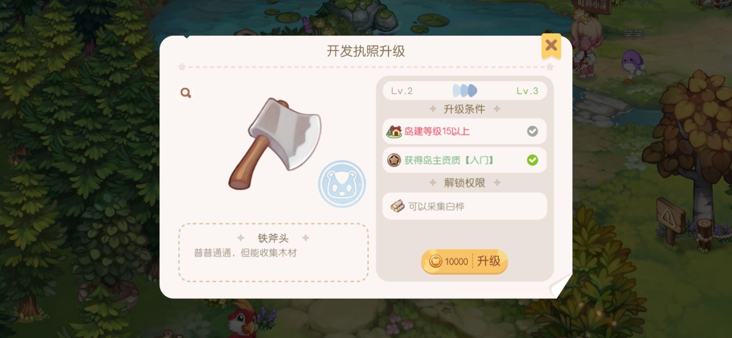732x338 pixels.
Task: Click the Lv.2 to Lv.3 progress arrows
Action: point(465,91)
